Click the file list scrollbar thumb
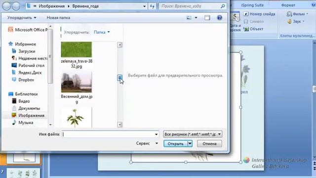 tap(119, 78)
